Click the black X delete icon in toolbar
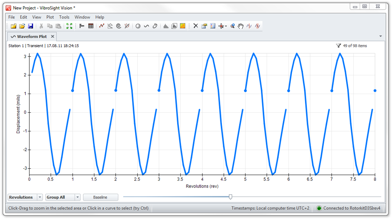Viewport: 392px width, 219px height. click(x=196, y=26)
